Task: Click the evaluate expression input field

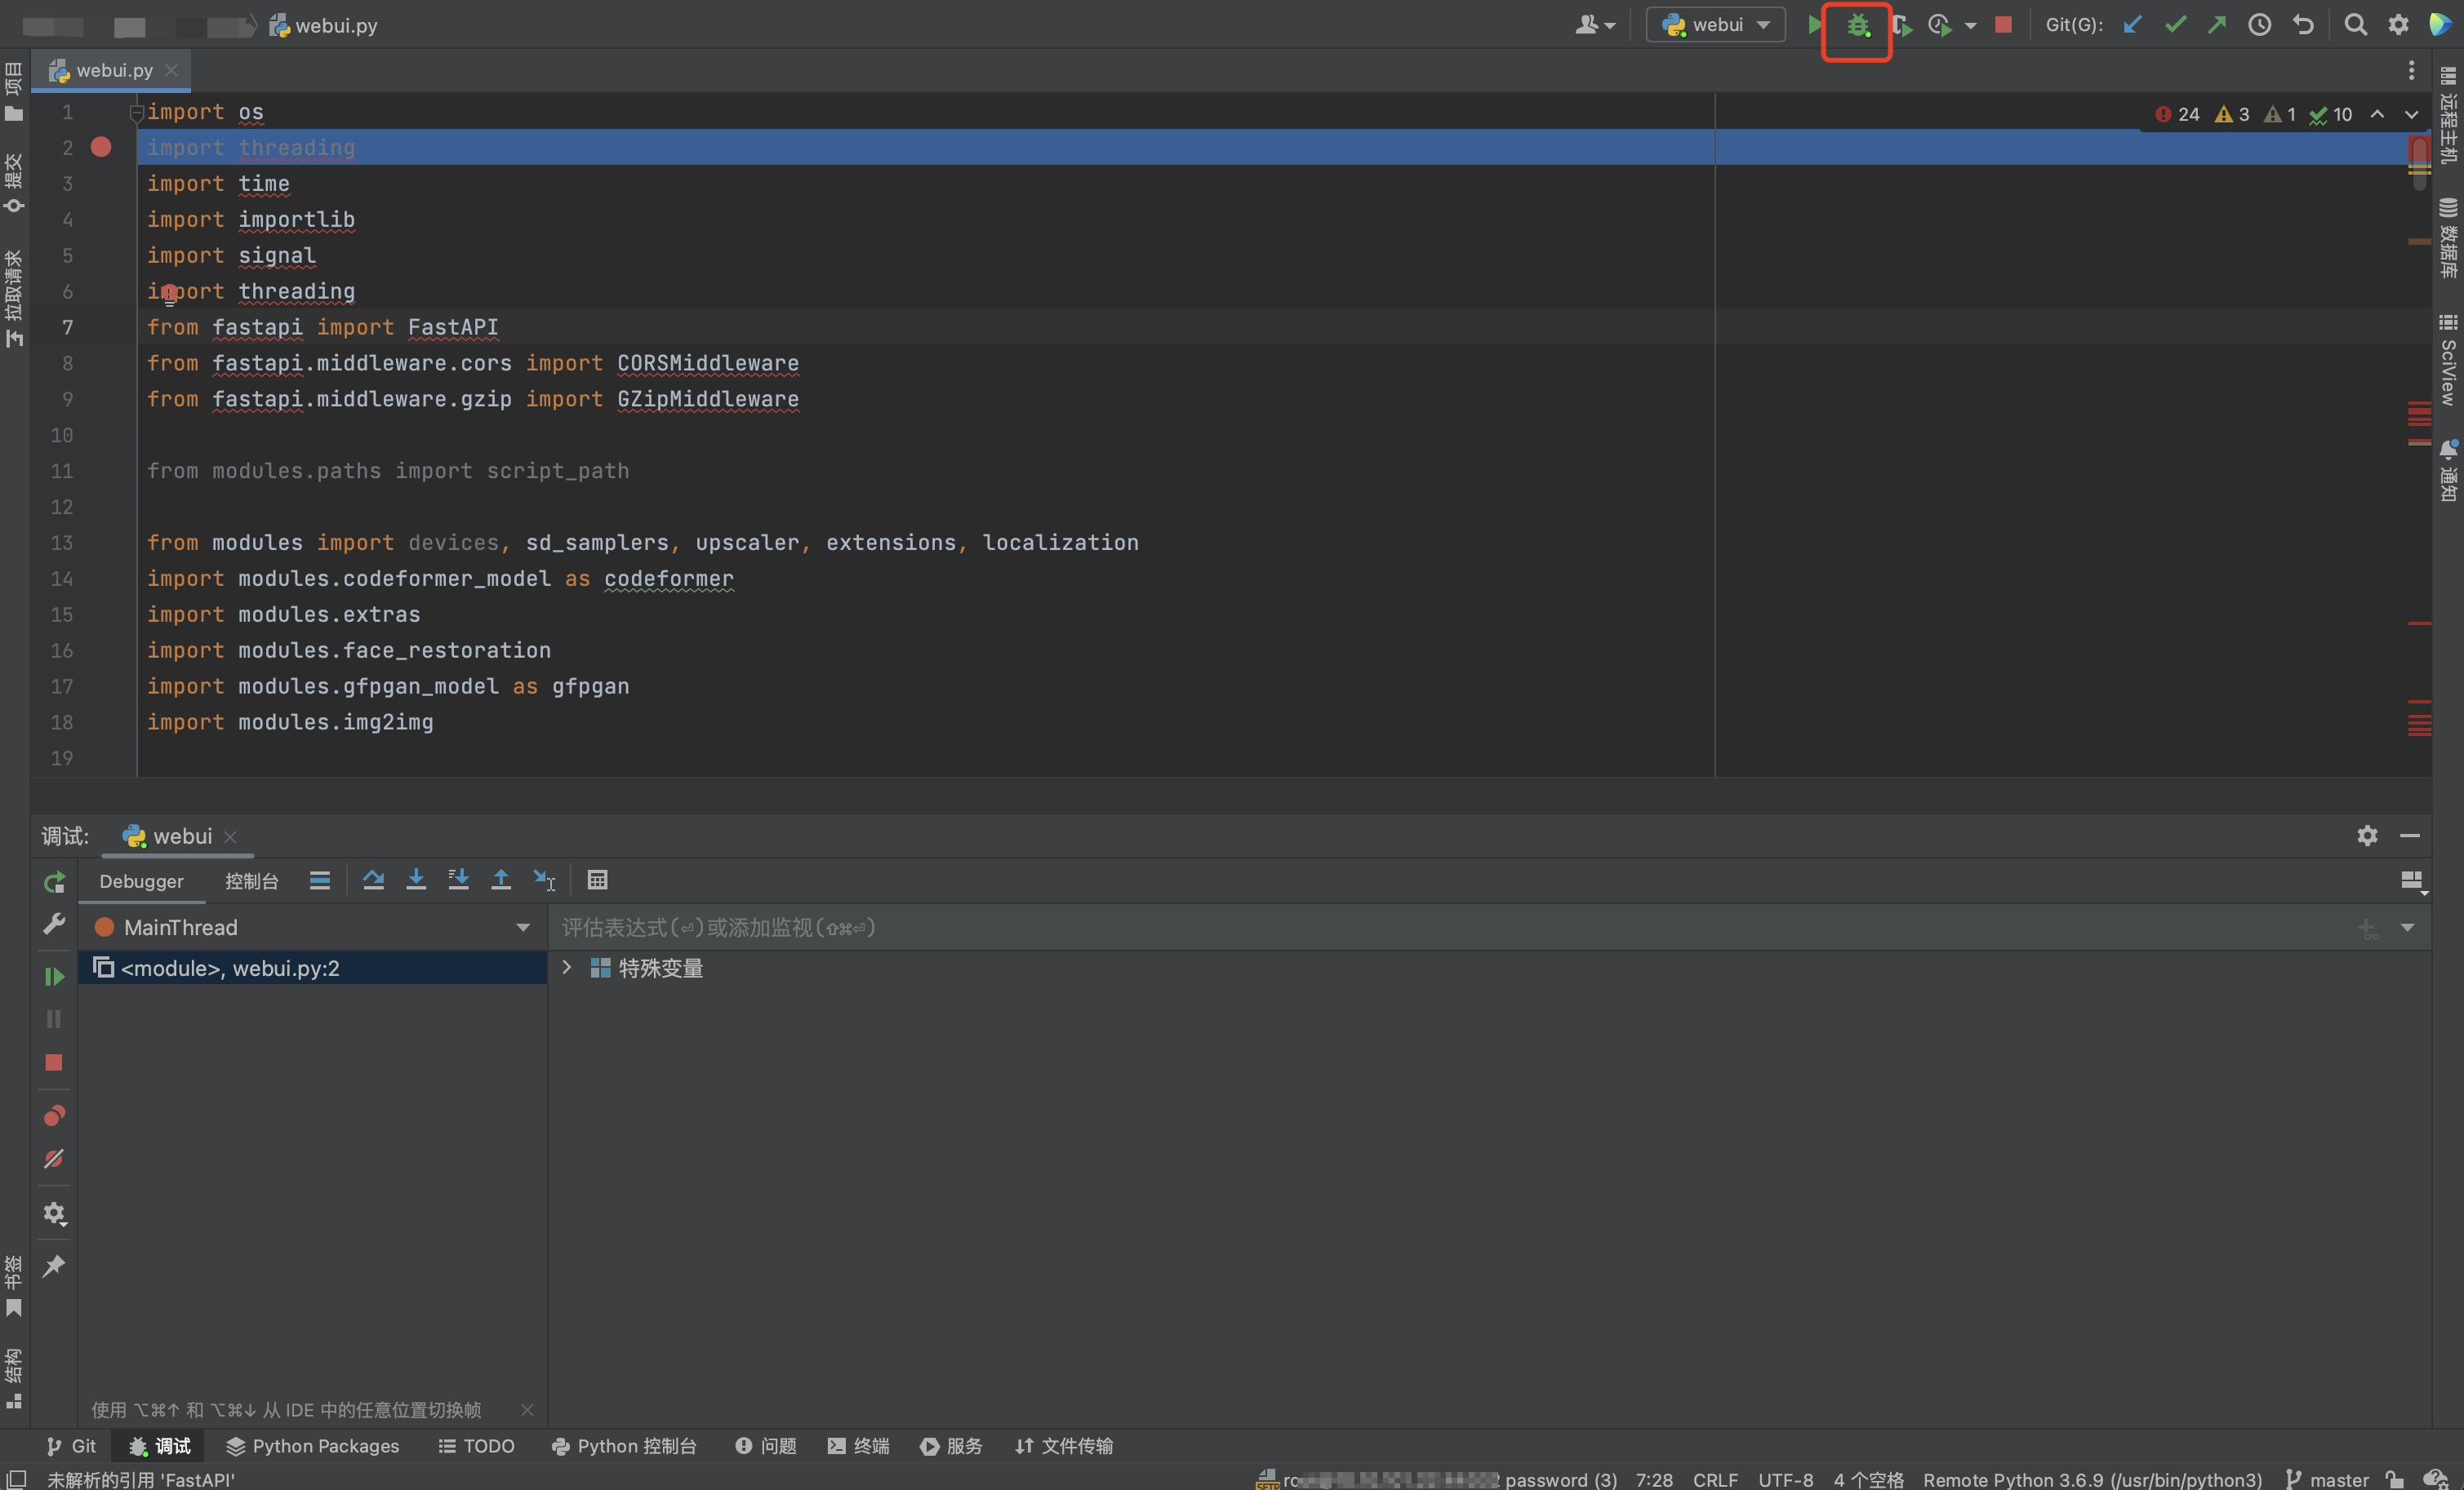Action: point(1400,928)
